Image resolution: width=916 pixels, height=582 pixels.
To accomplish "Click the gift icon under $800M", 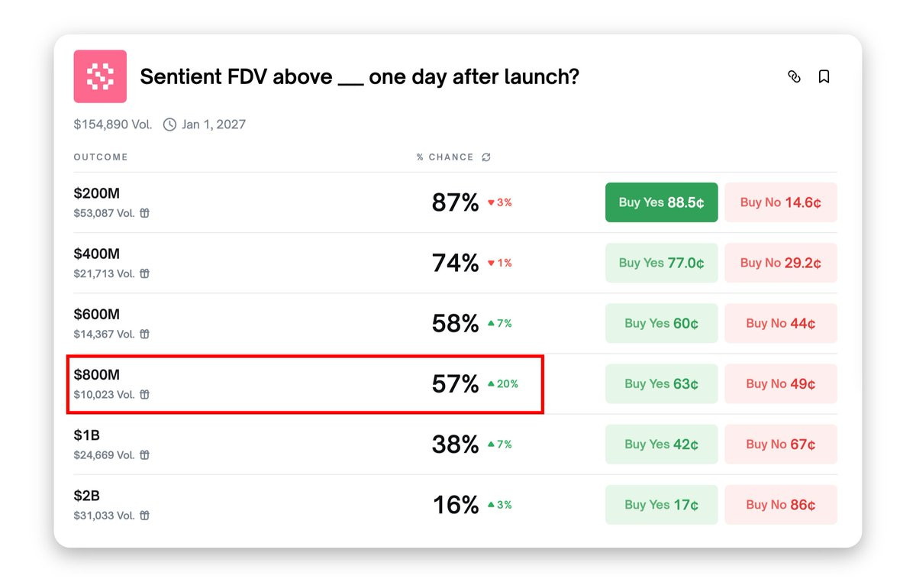I will click(x=144, y=395).
